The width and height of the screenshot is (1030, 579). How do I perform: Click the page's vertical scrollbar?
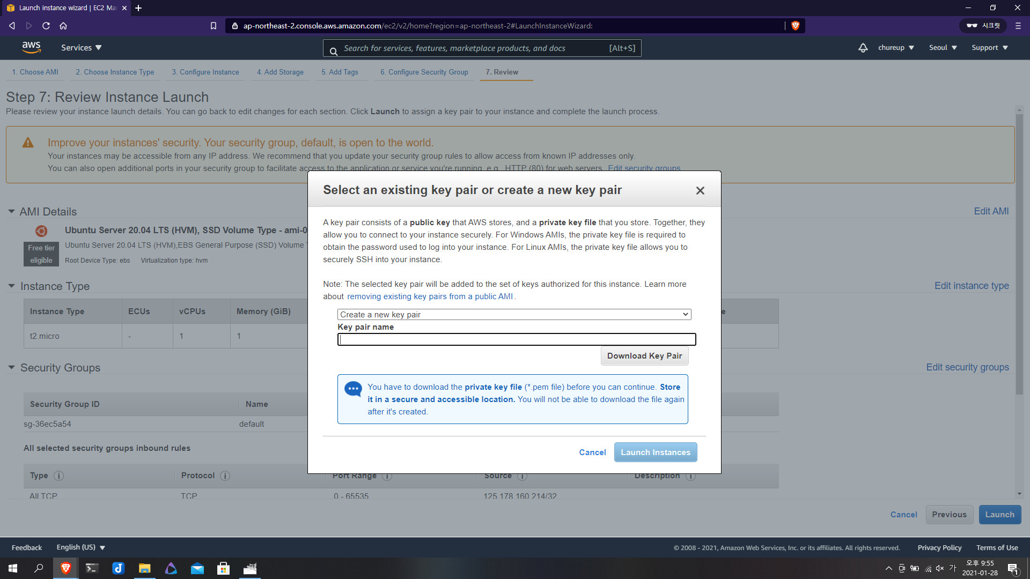[1019, 252]
